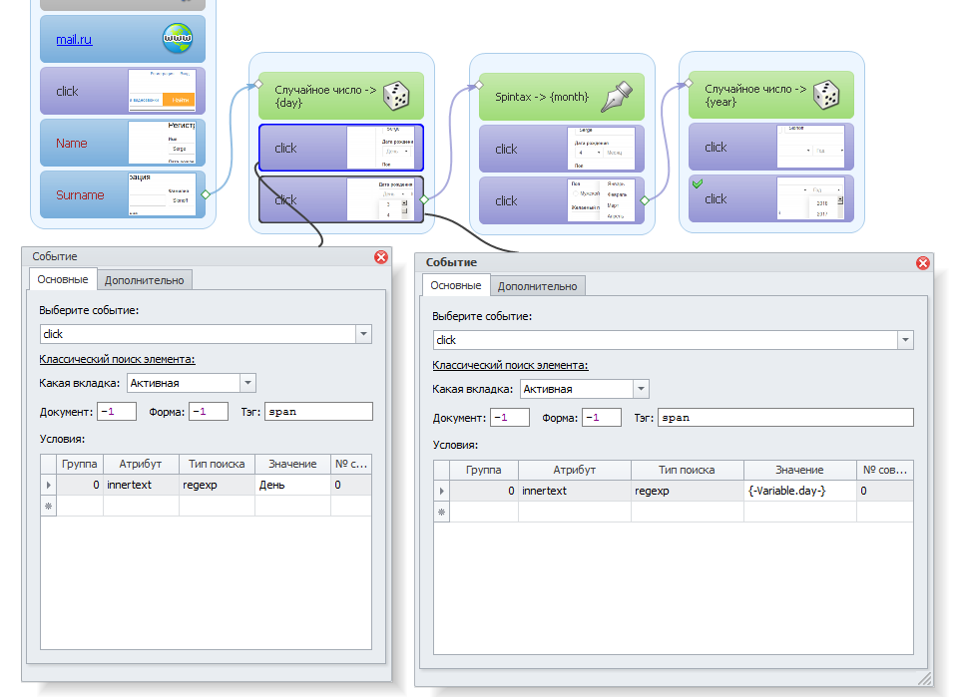
Task: Click the output connector on Surname block
Action: pyautogui.click(x=206, y=194)
